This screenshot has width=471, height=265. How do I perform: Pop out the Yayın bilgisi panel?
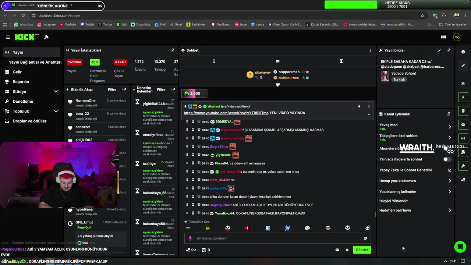click(448, 50)
